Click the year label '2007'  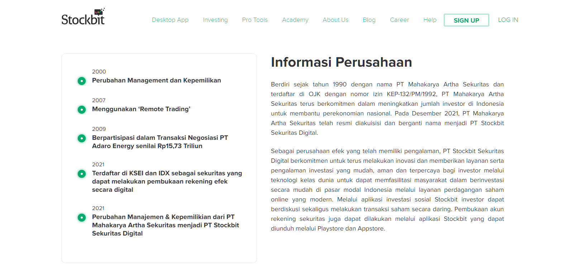(99, 100)
